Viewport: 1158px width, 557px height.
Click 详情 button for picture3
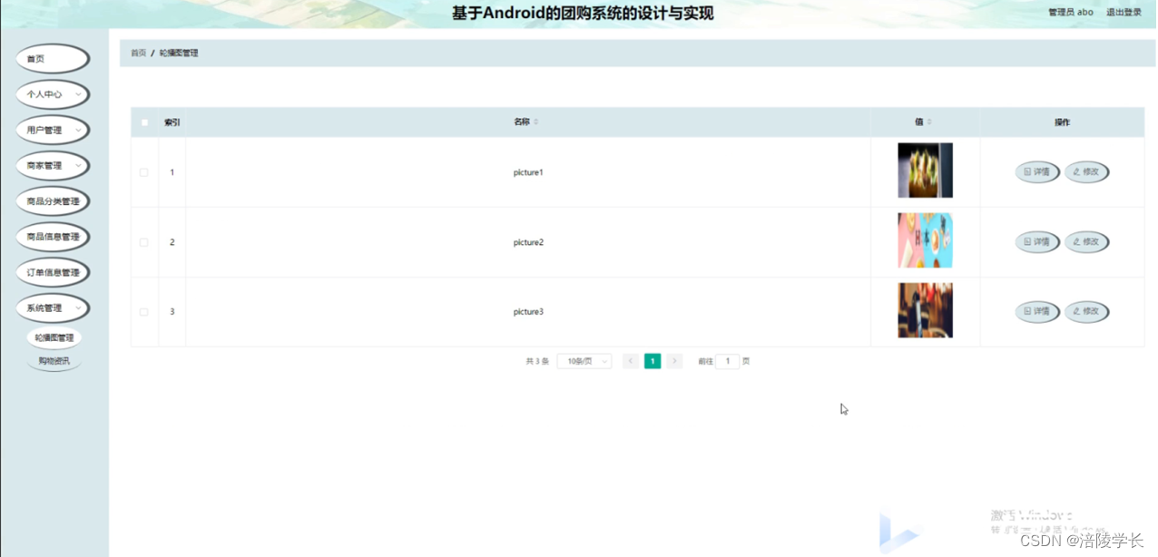(x=1037, y=311)
